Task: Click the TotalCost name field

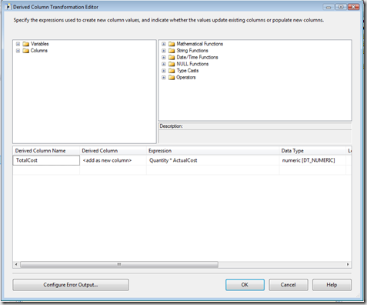Action: 46,160
